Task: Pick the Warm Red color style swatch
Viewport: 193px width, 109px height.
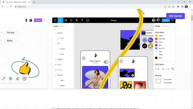Action: [x=156, y=39]
